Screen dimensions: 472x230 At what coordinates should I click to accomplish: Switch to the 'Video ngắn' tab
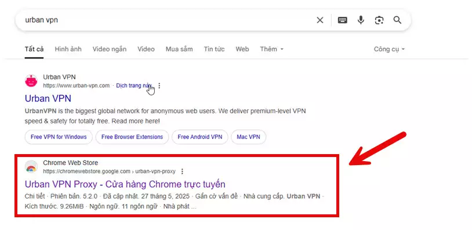(109, 49)
